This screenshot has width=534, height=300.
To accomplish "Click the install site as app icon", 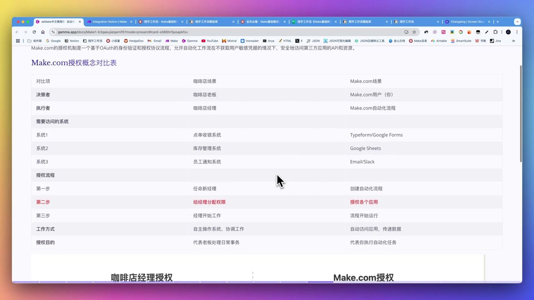I will [x=406, y=32].
